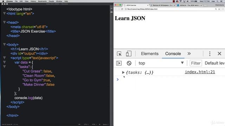This screenshot has height=126, width=225.
Task: Open the Chrome application menu
Action: tap(9, 1)
